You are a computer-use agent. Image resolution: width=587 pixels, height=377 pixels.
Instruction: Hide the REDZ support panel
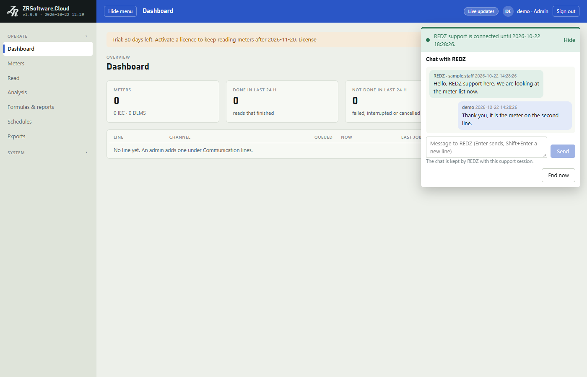(569, 40)
